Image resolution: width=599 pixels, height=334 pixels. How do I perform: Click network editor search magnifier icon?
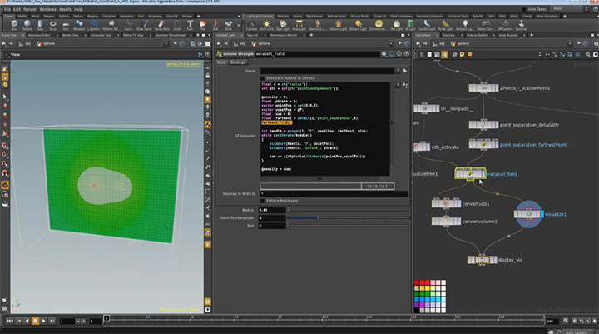(588, 55)
